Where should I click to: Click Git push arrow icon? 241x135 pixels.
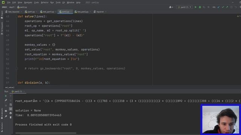[227, 7]
